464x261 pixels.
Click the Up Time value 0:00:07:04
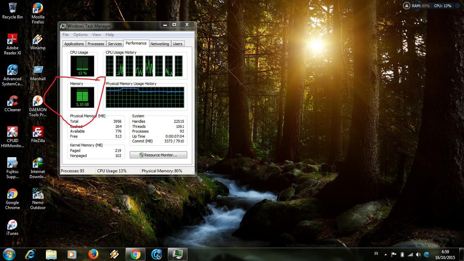(175, 136)
